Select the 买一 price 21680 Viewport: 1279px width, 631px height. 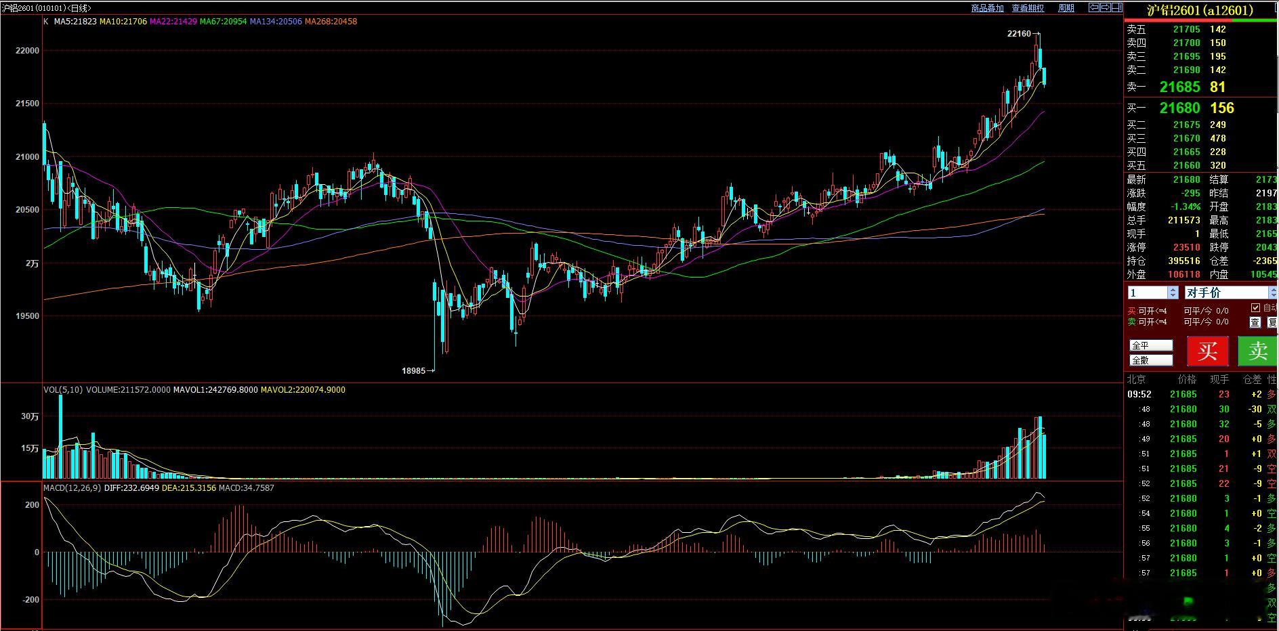tap(1179, 108)
